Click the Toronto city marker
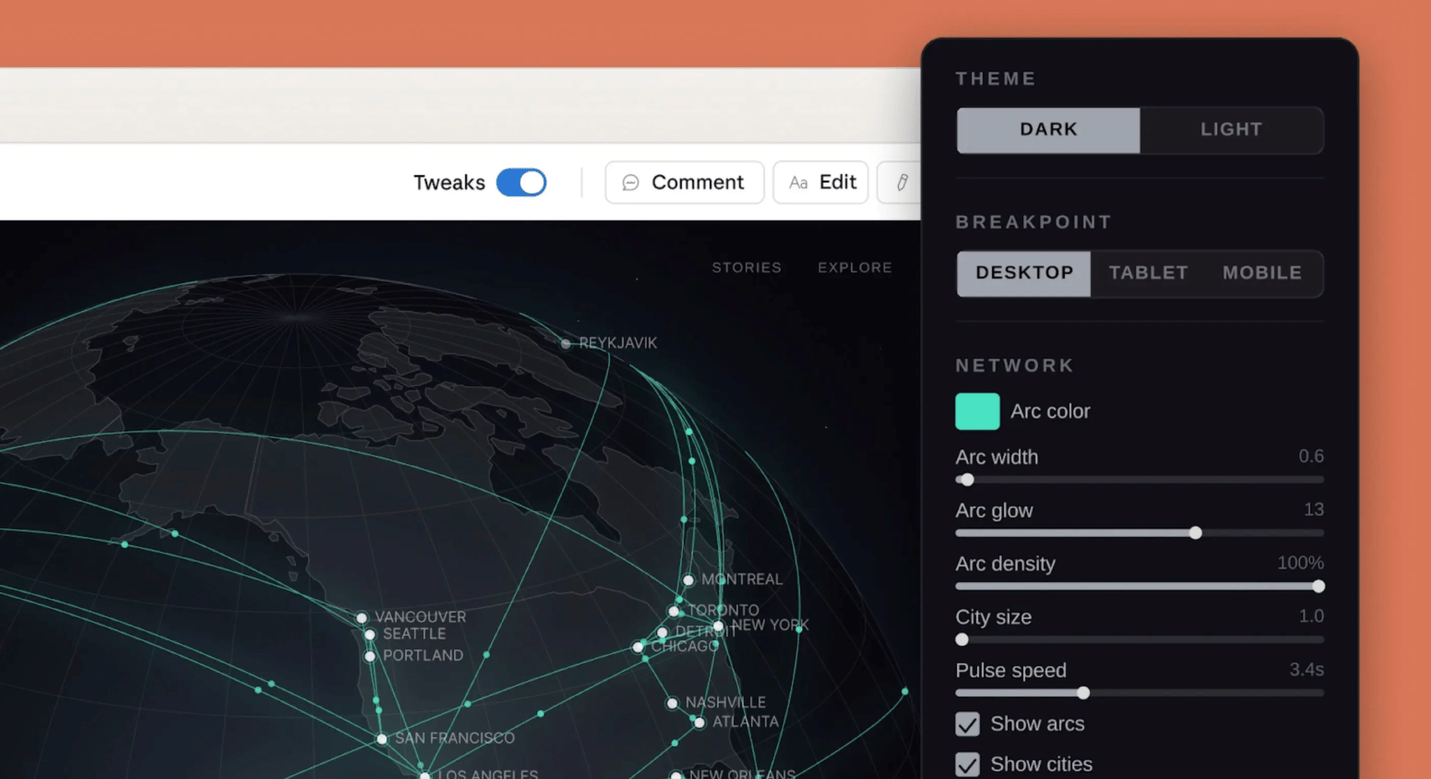Image resolution: width=1431 pixels, height=779 pixels. [674, 611]
